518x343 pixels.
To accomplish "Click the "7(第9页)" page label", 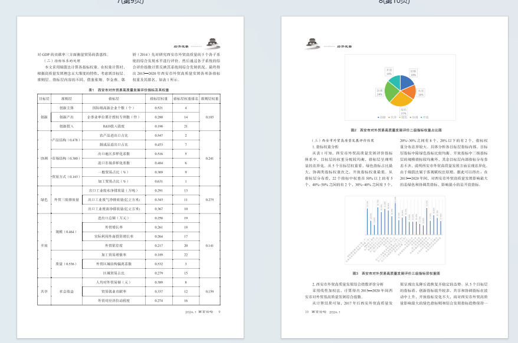I will 130,2.
